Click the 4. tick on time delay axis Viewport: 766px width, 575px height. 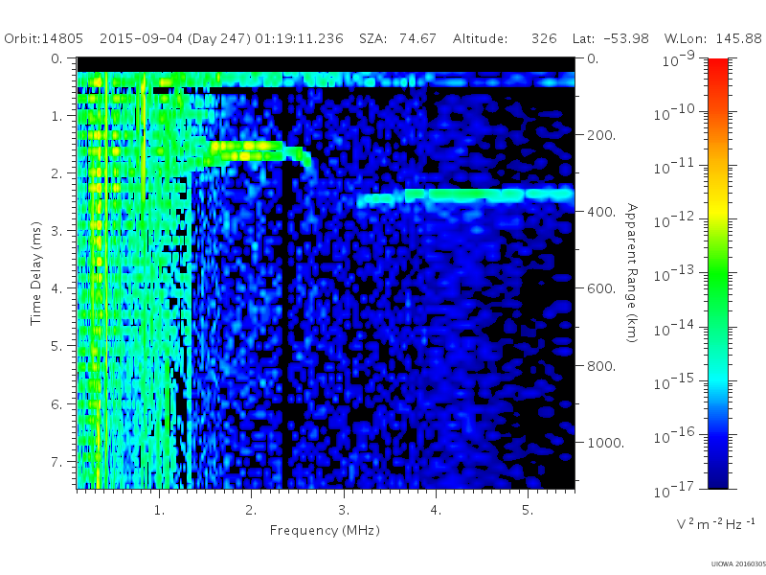[x=57, y=288]
